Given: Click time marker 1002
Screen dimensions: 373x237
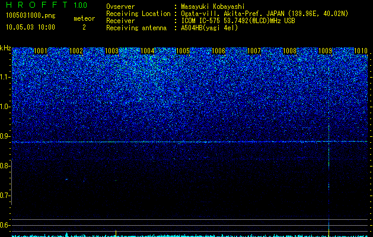Looking at the screenshot, I should [x=76, y=51].
